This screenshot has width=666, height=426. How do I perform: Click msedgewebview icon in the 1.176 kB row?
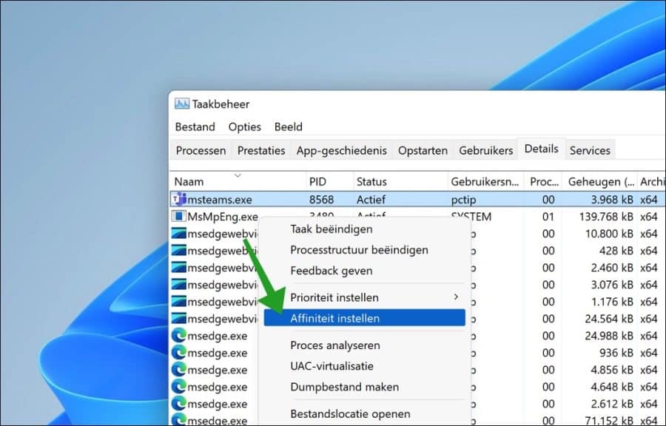coord(179,301)
